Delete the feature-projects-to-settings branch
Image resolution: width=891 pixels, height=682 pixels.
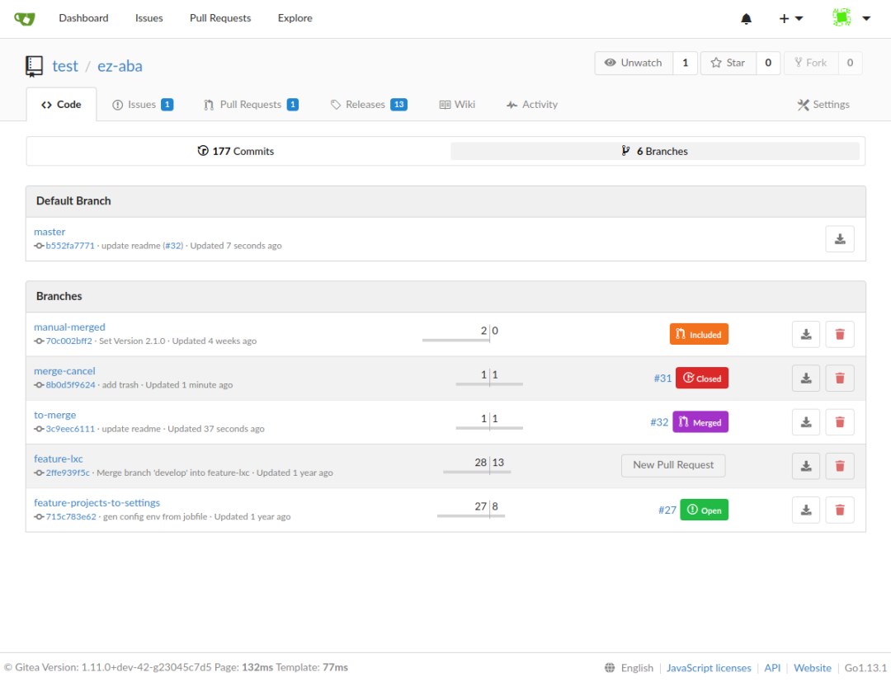coord(840,510)
